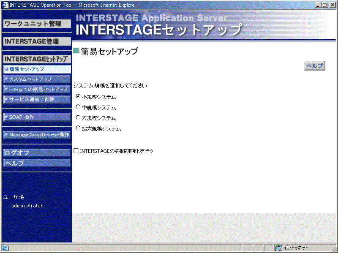
Task: Click the administrator user name text
Action: pos(27,206)
